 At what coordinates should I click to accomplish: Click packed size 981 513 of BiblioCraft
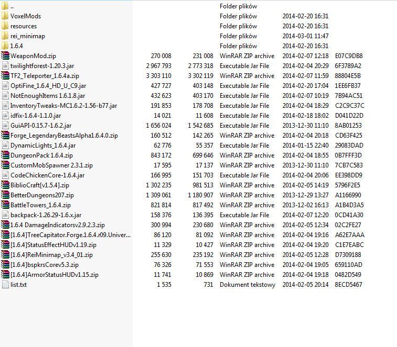point(203,185)
